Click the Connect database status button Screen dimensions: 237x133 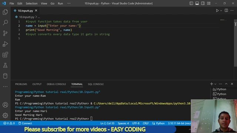click(x=25, y=123)
